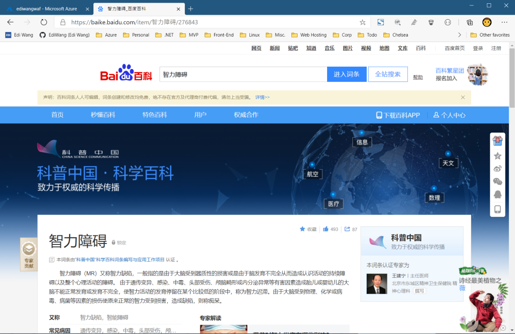Image resolution: width=515 pixels, height=334 pixels.
Task: Click the Baidu Baike logo
Action: coord(126,72)
